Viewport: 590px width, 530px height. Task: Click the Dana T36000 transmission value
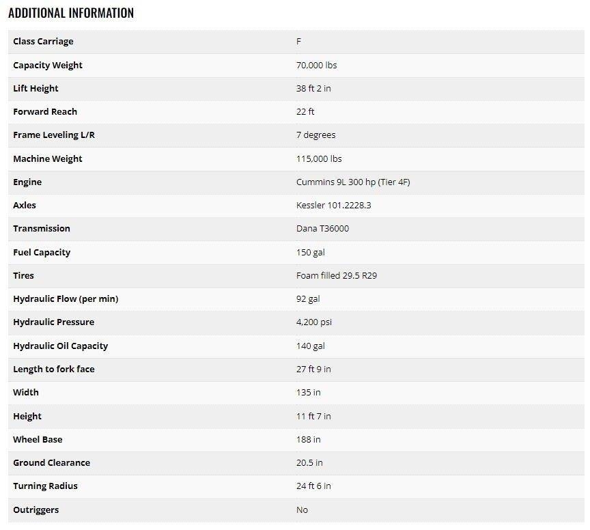pos(322,229)
